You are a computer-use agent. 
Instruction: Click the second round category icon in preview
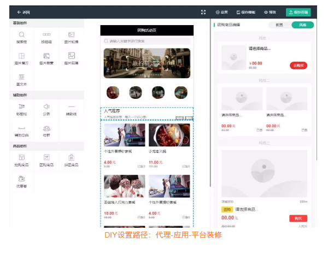[136, 92]
